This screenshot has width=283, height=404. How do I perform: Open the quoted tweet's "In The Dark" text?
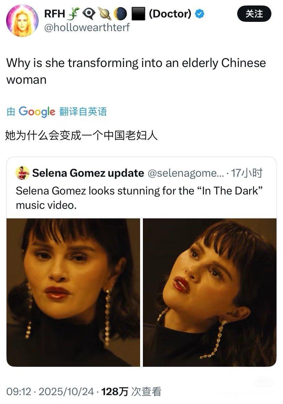coord(230,191)
